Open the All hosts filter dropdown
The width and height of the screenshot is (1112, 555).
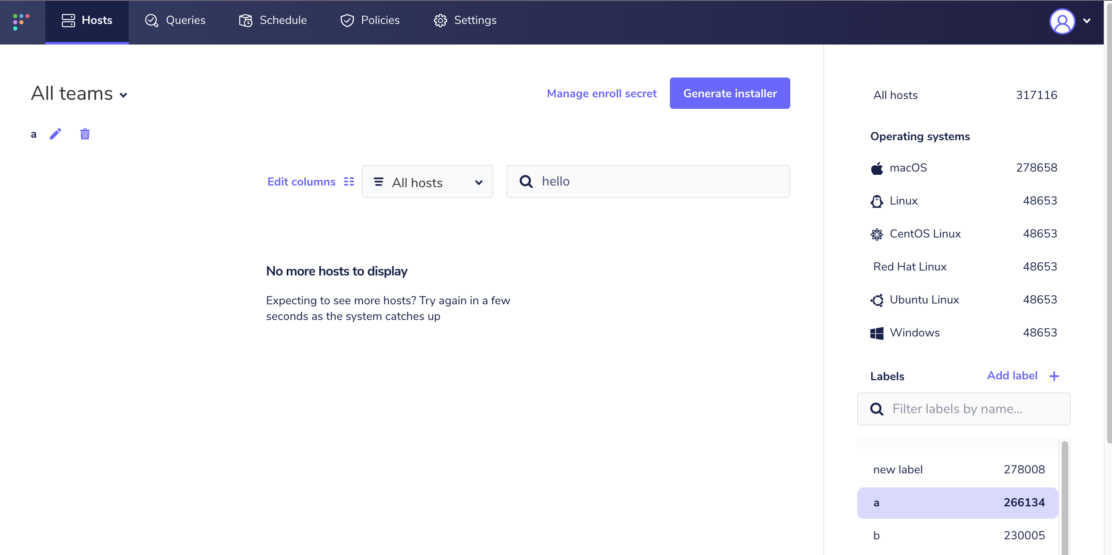427,182
